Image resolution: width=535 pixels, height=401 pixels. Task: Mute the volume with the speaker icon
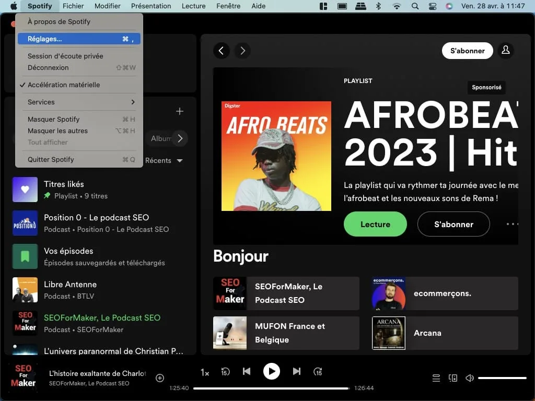click(469, 378)
